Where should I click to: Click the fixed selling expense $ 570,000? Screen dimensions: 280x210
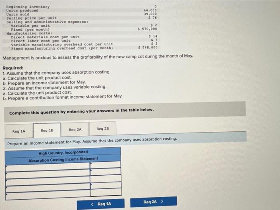[x=148, y=29]
